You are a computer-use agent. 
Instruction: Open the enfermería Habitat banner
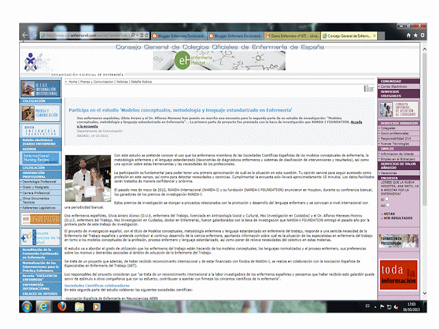219,61
